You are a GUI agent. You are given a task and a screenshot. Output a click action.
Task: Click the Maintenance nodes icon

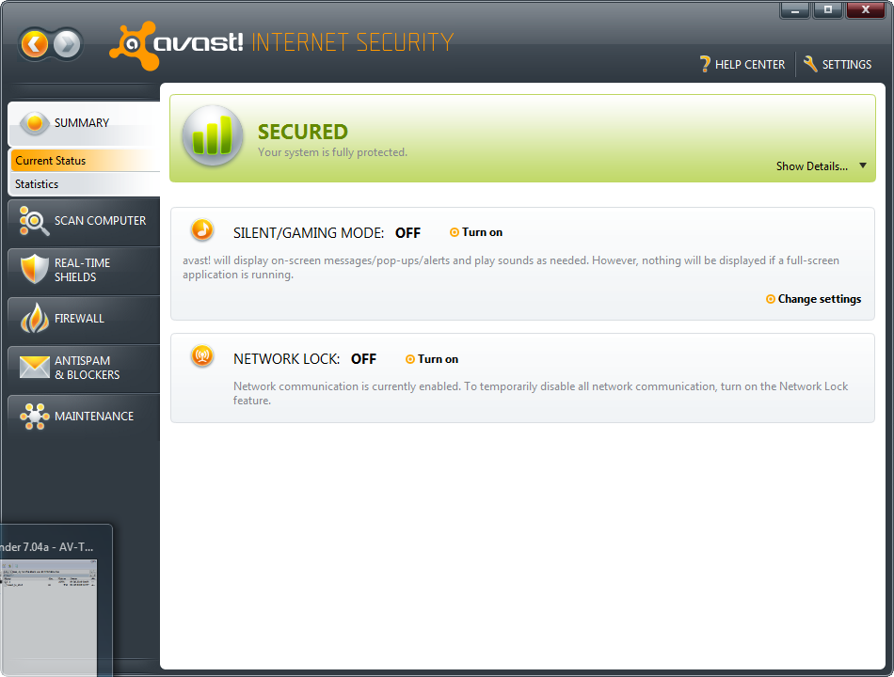(x=34, y=417)
